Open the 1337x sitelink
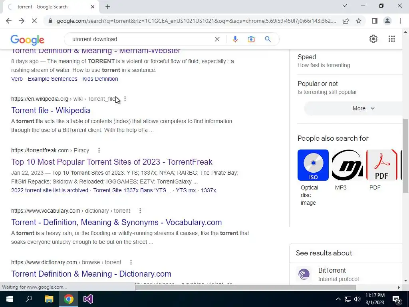Screen dimensions: 409x307 [x=208, y=190]
